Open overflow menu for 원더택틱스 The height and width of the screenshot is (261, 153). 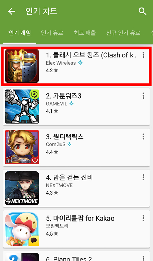point(143,137)
